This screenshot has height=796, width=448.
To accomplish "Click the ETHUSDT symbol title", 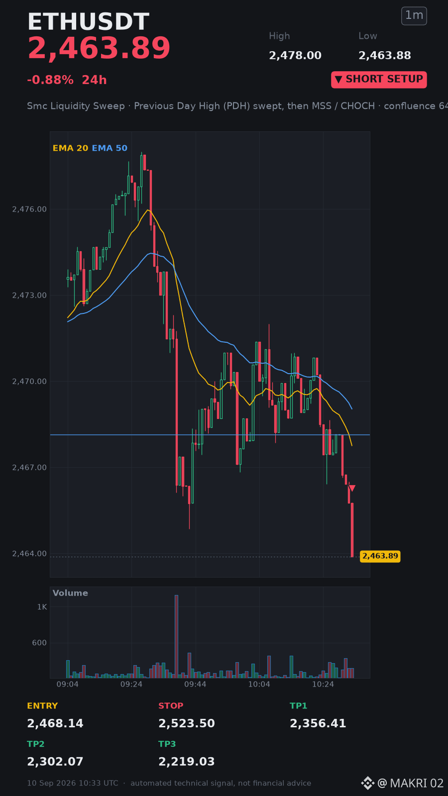I will [x=89, y=22].
